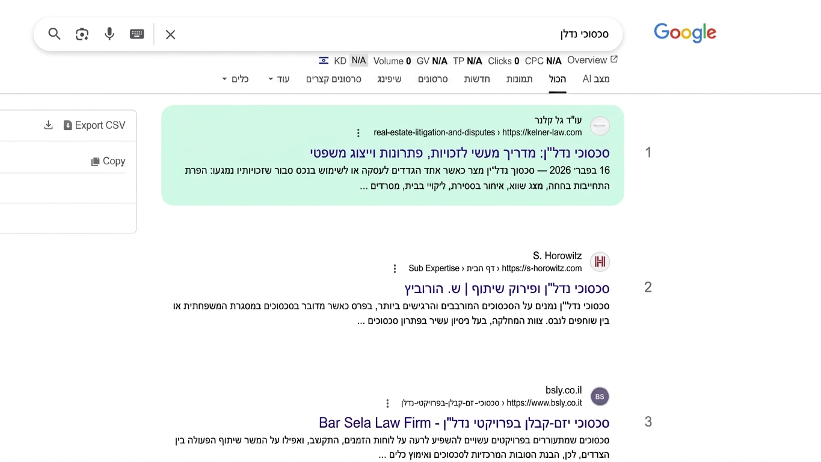Open kelner-law result options three-dot menu

[358, 133]
